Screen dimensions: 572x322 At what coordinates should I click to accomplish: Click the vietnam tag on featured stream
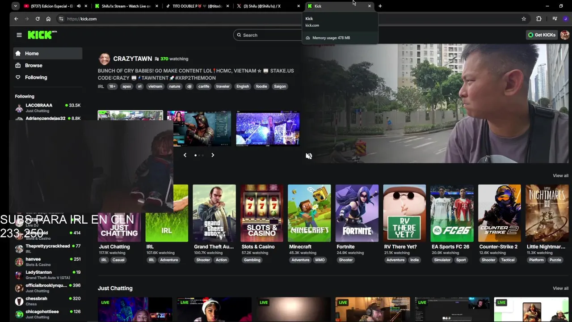tap(155, 86)
